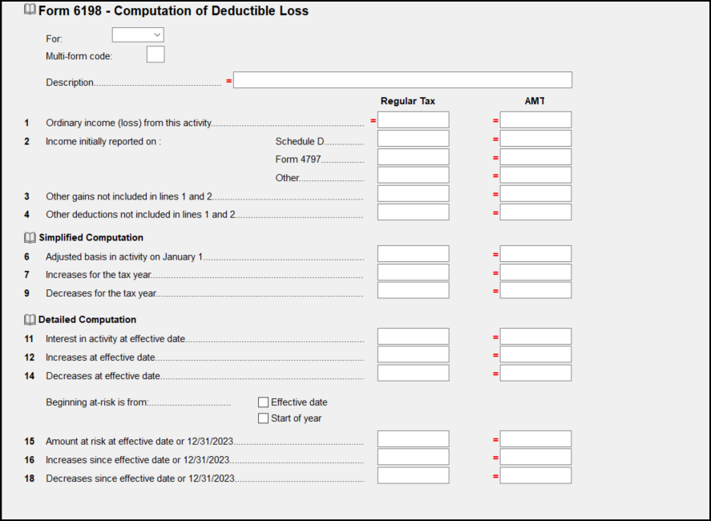Click line 14 Decreases at effective date AMT field
Image resolution: width=711 pixels, height=521 pixels.
coord(535,374)
